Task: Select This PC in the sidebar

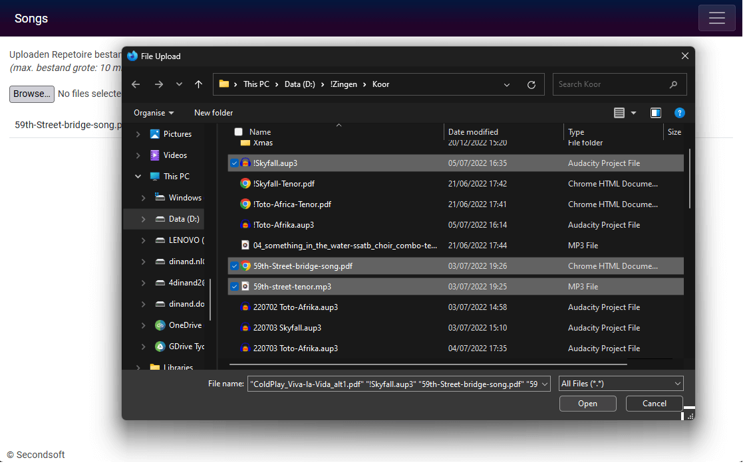Action: pyautogui.click(x=176, y=177)
